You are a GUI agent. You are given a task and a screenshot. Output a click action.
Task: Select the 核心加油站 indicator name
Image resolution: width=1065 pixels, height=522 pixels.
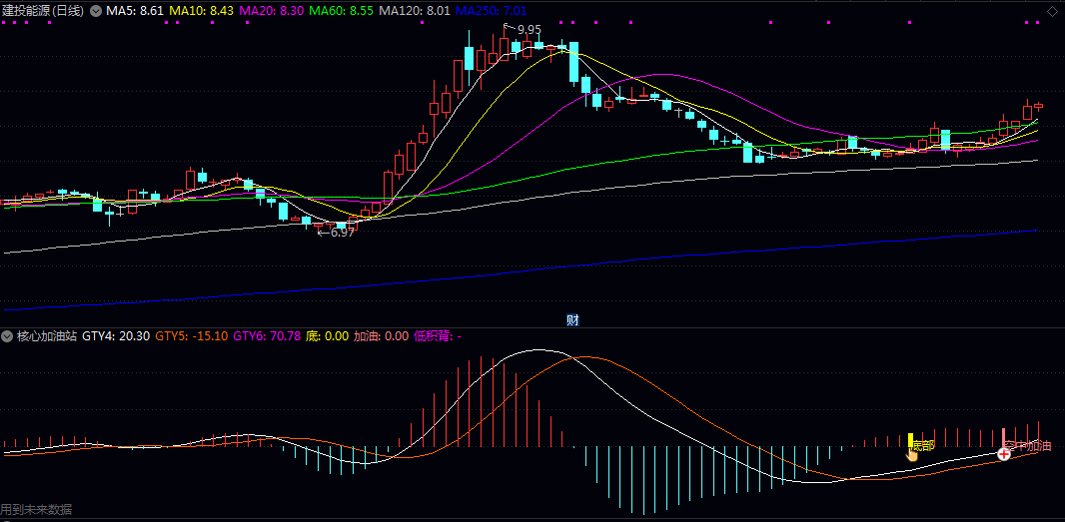pyautogui.click(x=46, y=336)
